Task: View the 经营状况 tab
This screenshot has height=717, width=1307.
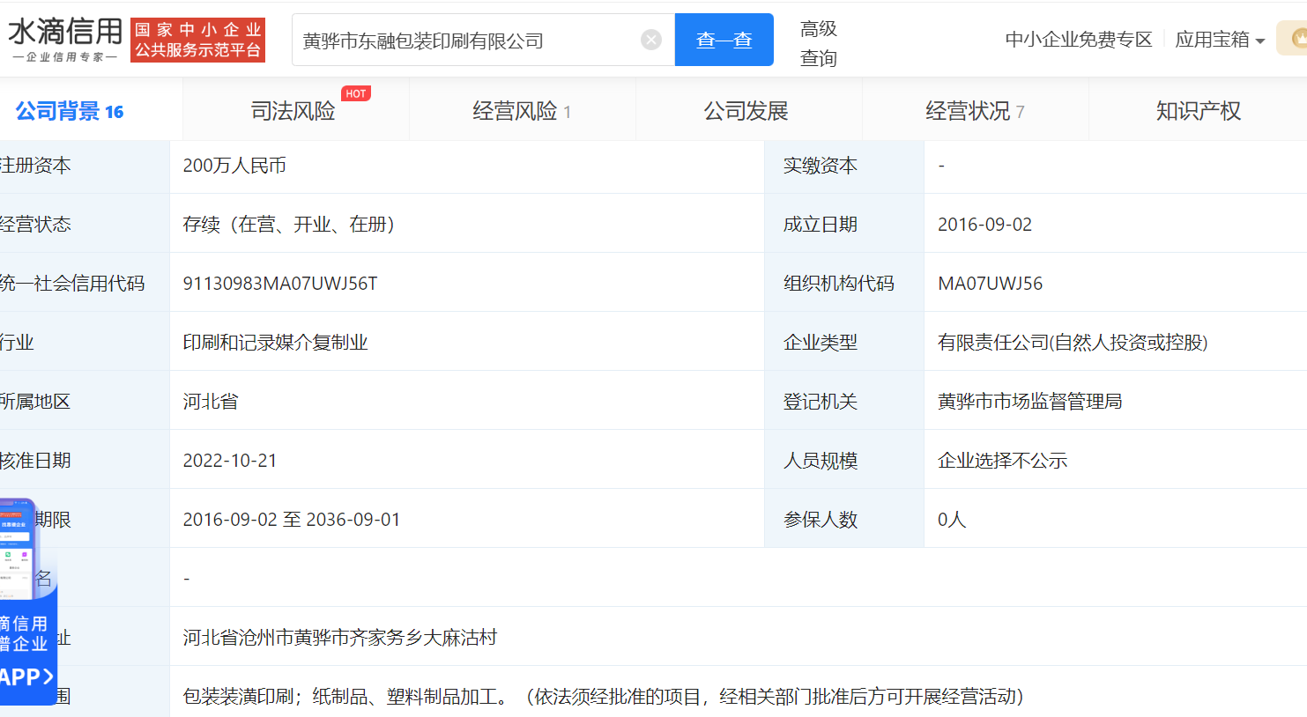Action: pyautogui.click(x=975, y=111)
